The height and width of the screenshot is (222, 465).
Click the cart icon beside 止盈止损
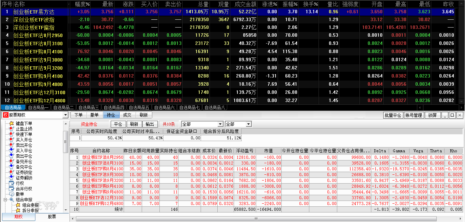coord(12,129)
